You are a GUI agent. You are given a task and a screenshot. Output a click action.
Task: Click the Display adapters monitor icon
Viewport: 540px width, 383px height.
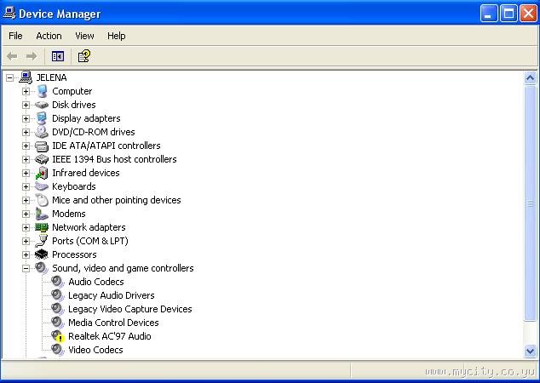point(42,118)
